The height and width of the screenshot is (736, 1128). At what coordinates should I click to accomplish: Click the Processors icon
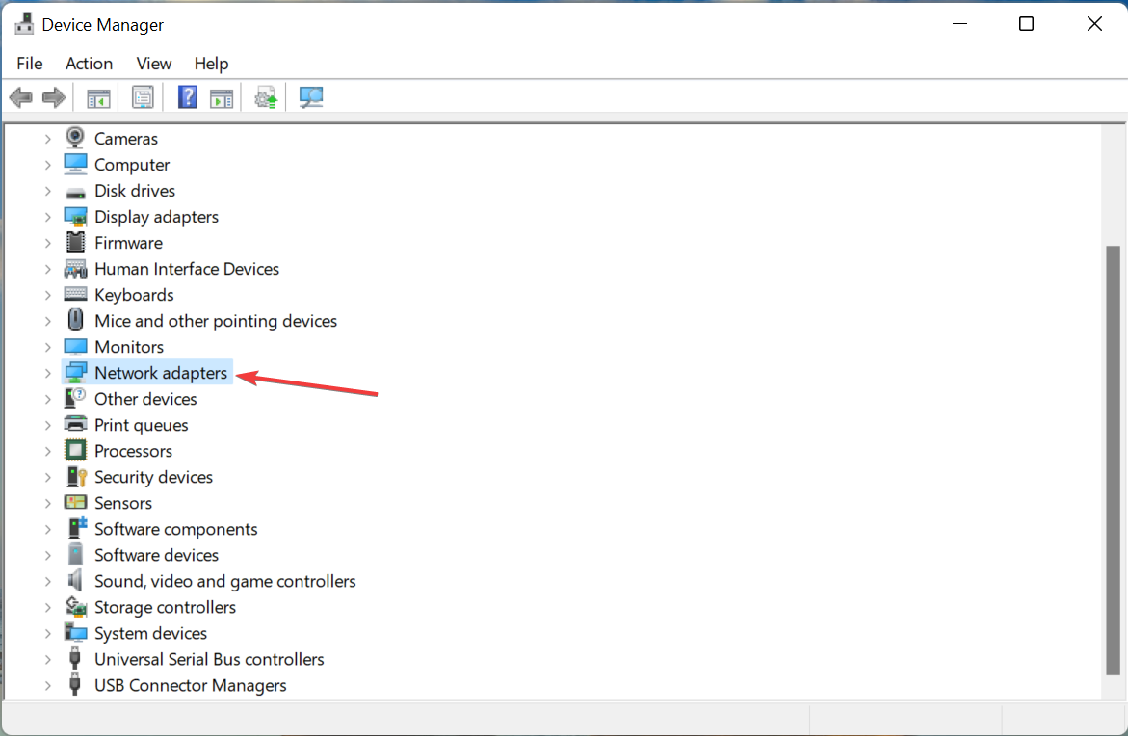[x=75, y=451]
